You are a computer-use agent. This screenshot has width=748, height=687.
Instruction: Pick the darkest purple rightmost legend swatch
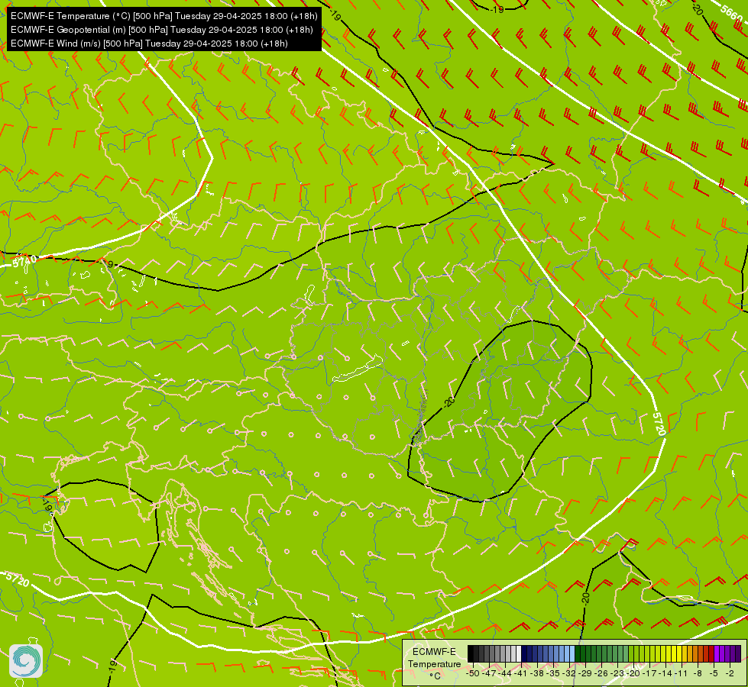click(x=739, y=653)
